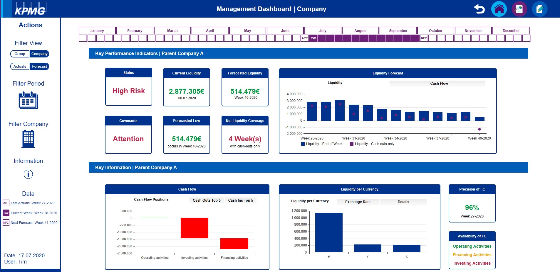Select the Company filter view toggle

(x=39, y=54)
